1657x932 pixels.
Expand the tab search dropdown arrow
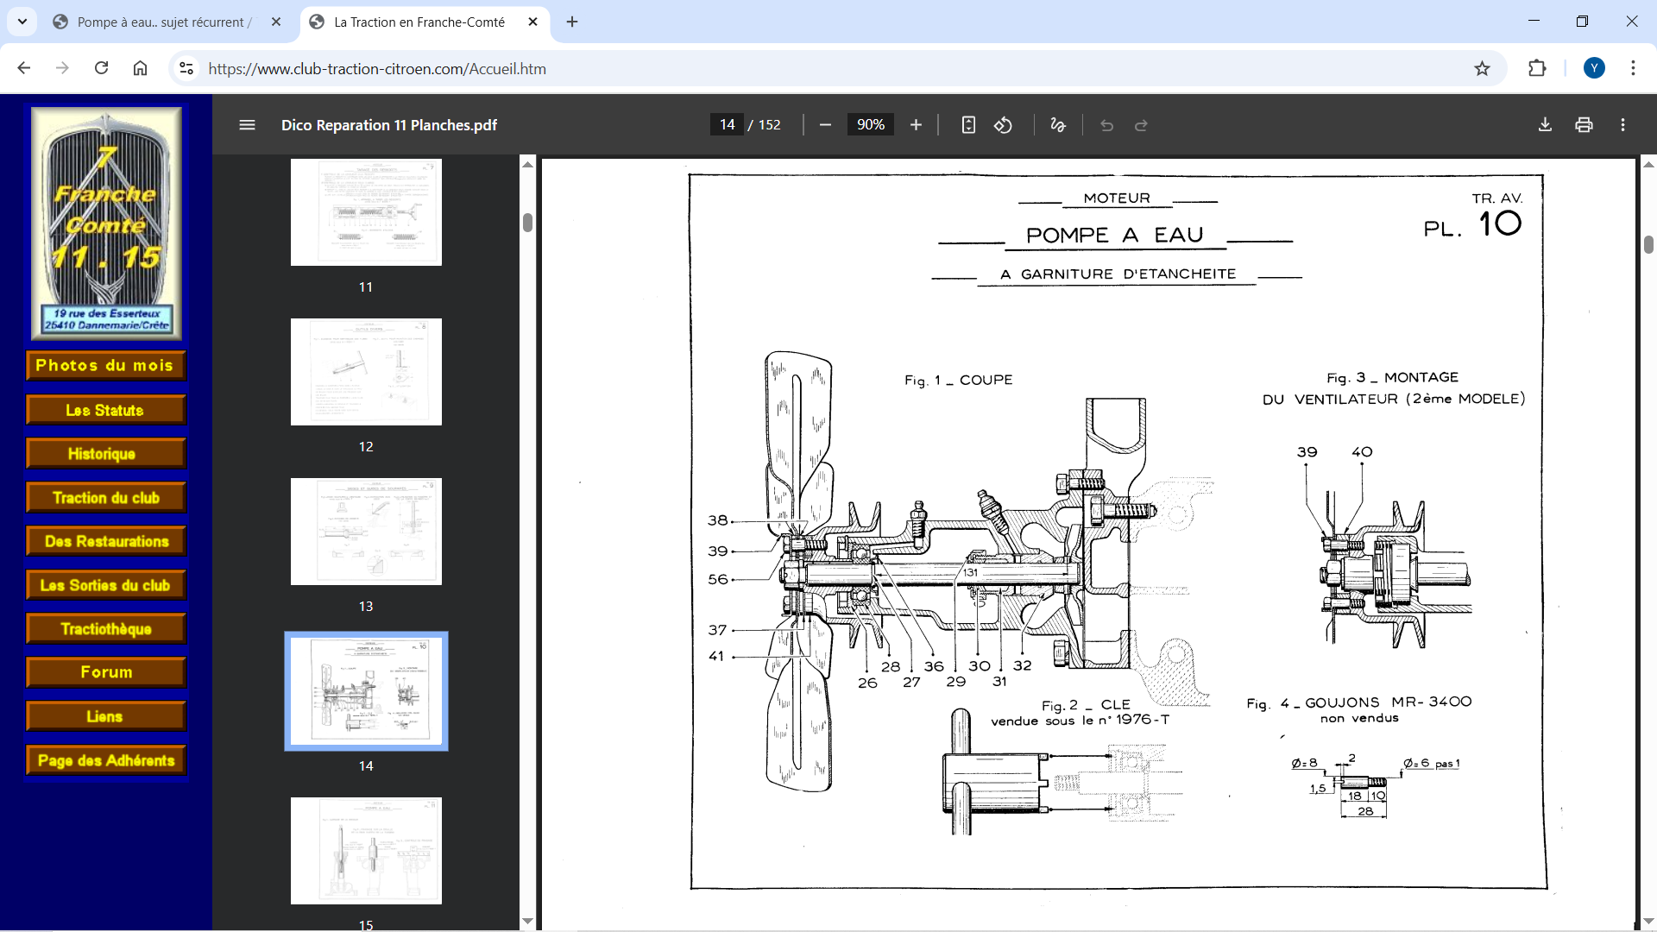[22, 22]
